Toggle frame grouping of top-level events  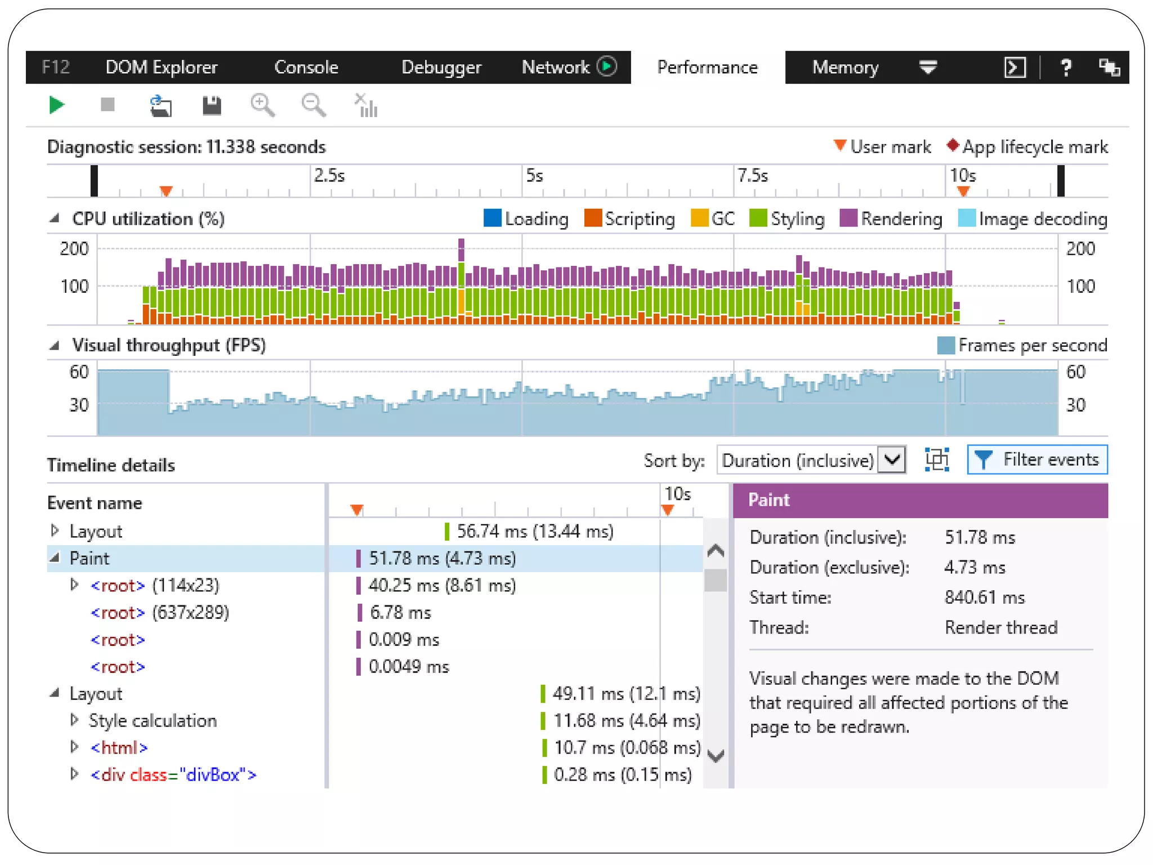937,460
